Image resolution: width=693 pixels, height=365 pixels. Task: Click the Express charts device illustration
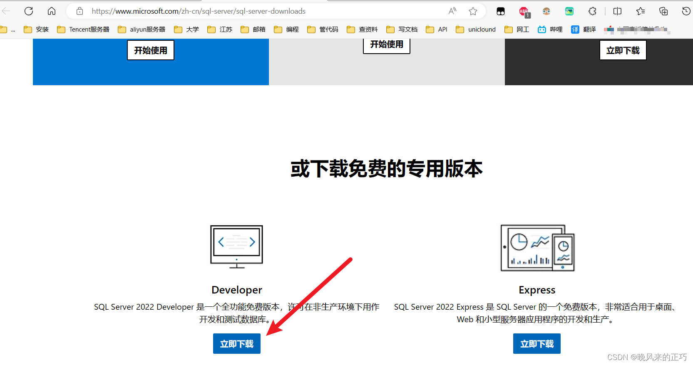pos(537,248)
